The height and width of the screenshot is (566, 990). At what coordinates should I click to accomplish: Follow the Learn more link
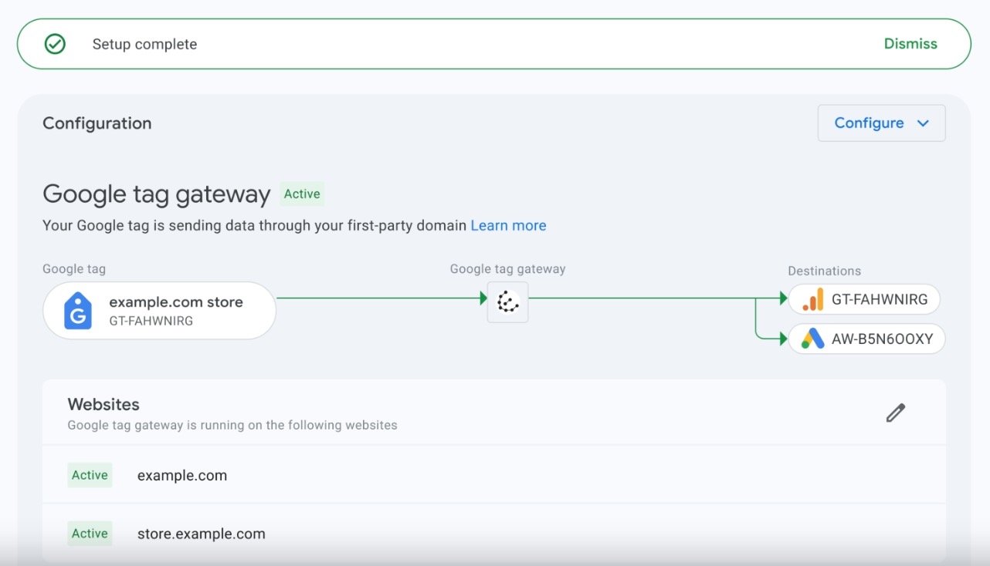(508, 226)
